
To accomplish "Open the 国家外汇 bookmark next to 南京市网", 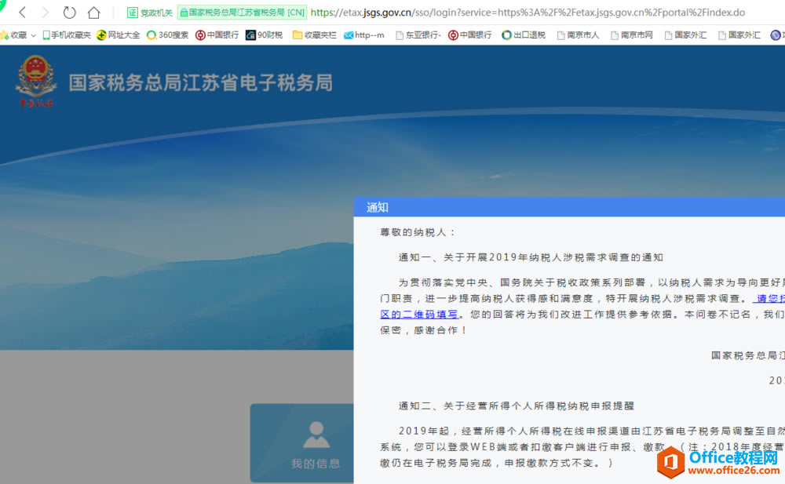I will [686, 35].
